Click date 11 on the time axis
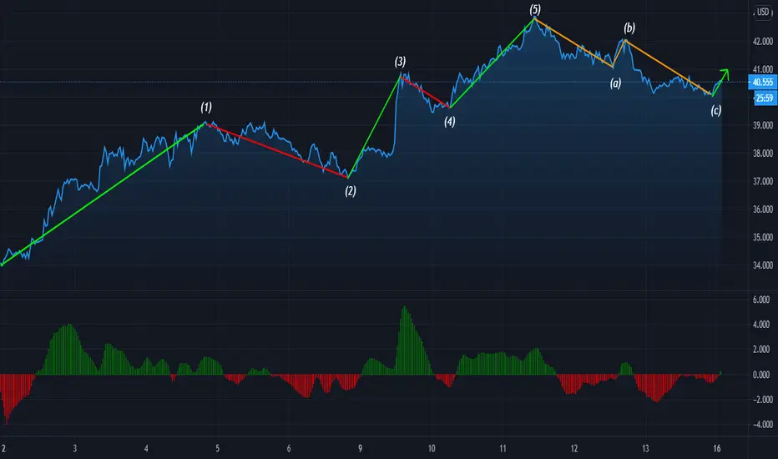This screenshot has width=778, height=459. [x=503, y=449]
